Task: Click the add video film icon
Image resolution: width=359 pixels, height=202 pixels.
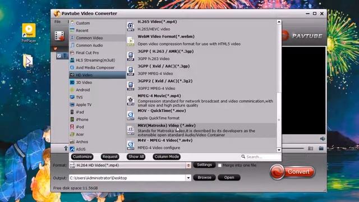Action: (59, 36)
